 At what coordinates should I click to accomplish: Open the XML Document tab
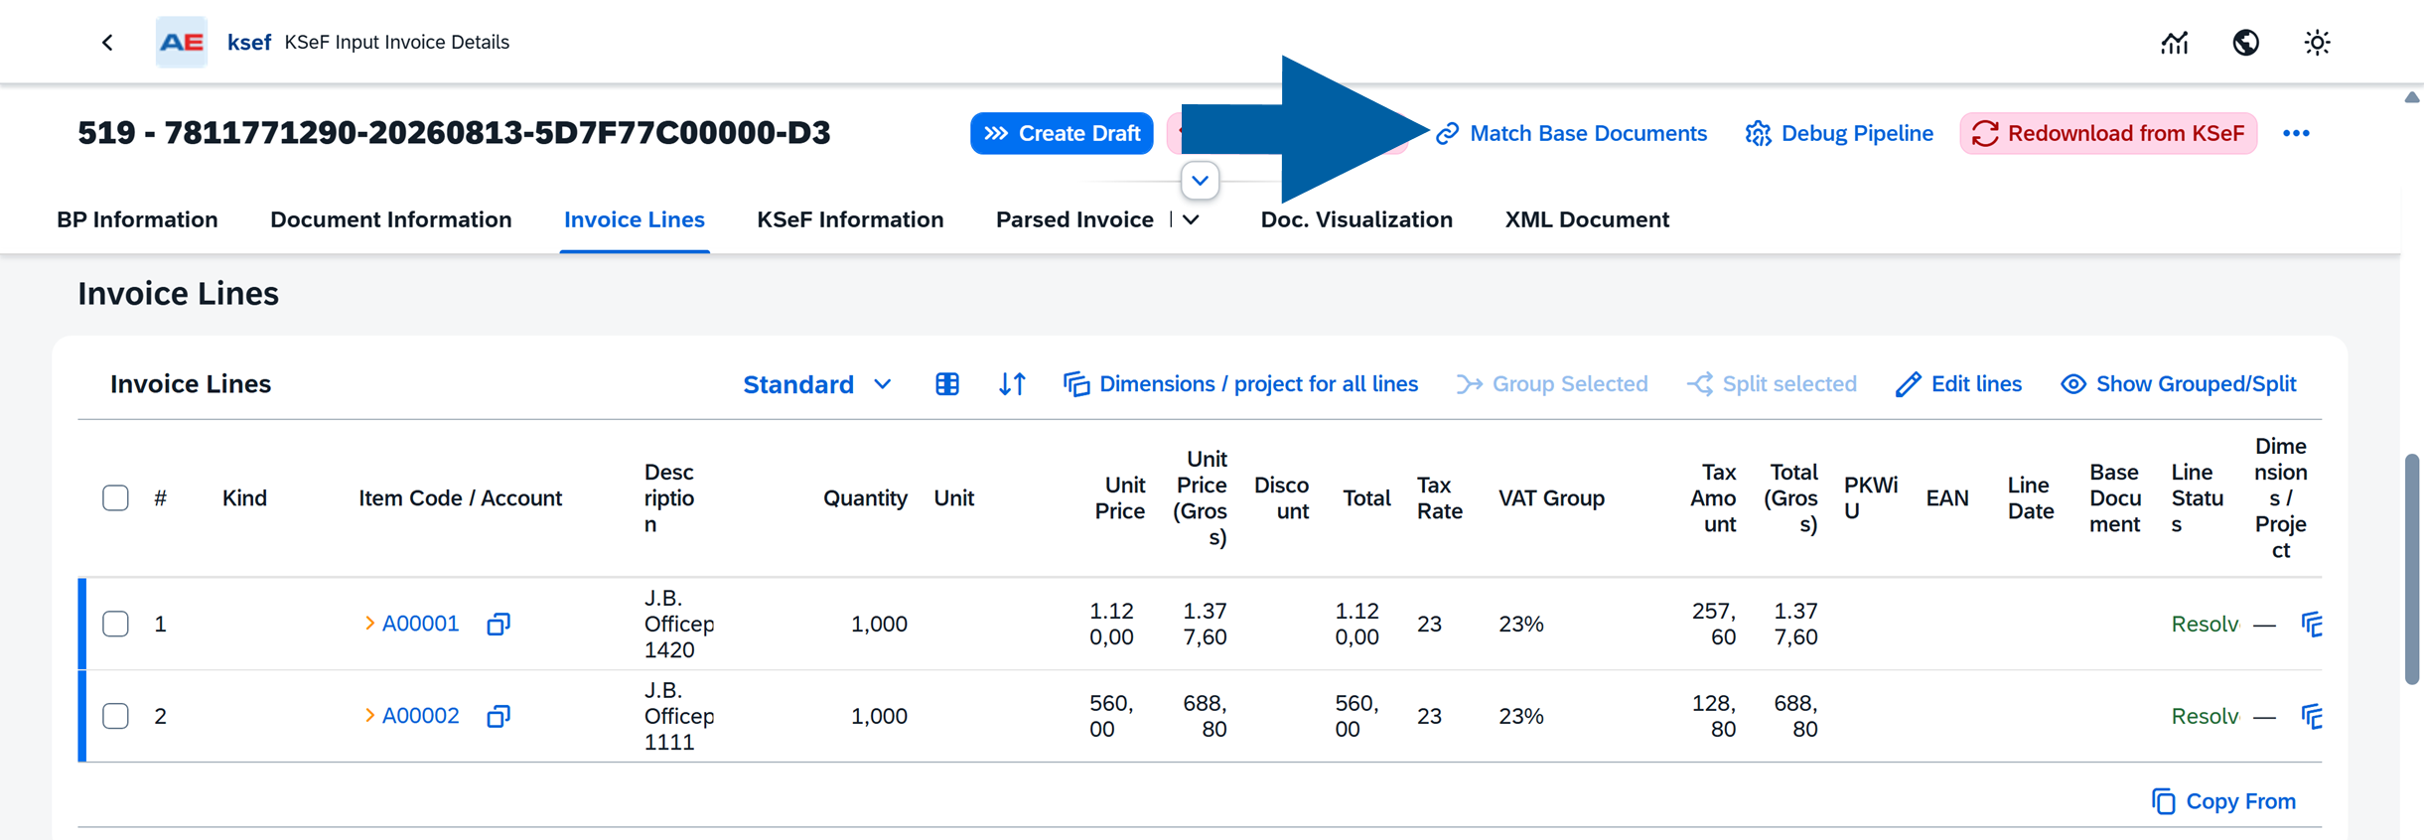(1587, 219)
